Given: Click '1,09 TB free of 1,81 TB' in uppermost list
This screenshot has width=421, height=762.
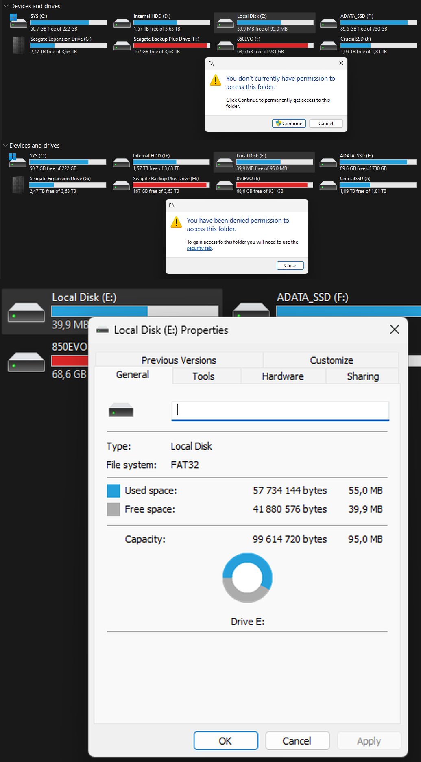Looking at the screenshot, I should point(364,52).
